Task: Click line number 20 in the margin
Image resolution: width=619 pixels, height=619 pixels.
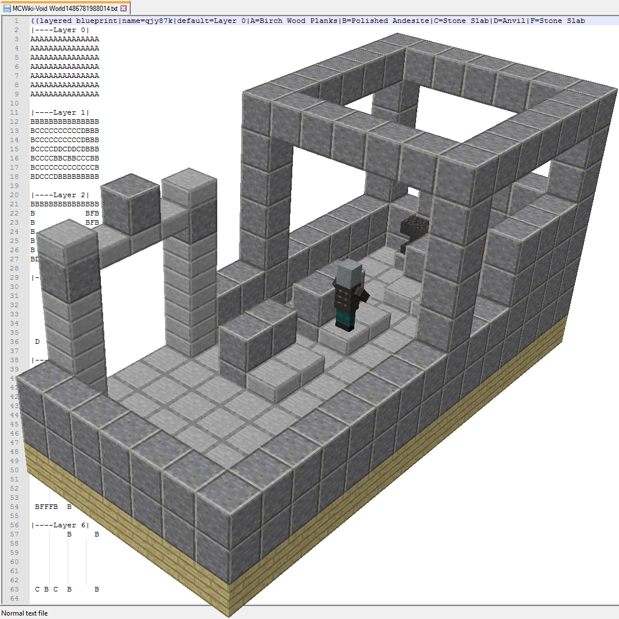Action: [17, 195]
